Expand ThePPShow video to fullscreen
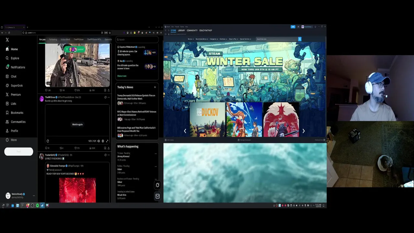Viewport: 414px width, 233px height. (107, 141)
